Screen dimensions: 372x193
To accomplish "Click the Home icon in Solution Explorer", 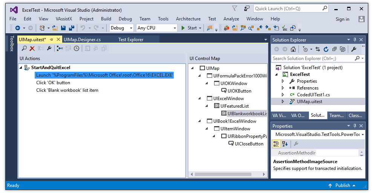I will 293,49.
